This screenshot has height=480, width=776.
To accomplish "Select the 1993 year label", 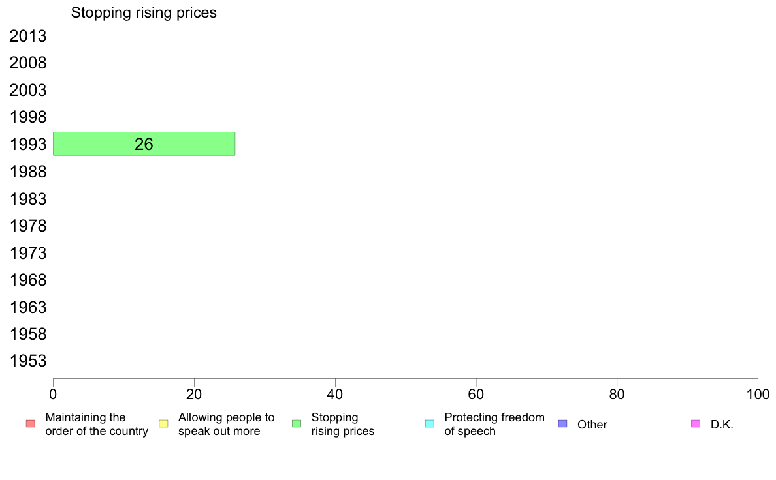I will pos(28,145).
